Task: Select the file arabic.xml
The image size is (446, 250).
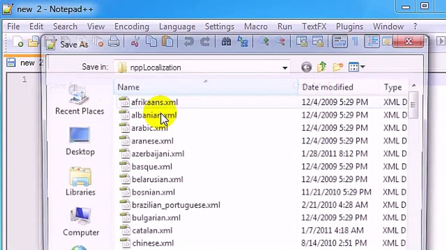Action: 149,128
